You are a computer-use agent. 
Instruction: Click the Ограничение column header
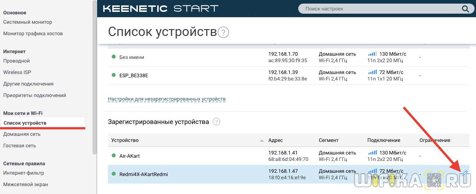tap(435, 140)
